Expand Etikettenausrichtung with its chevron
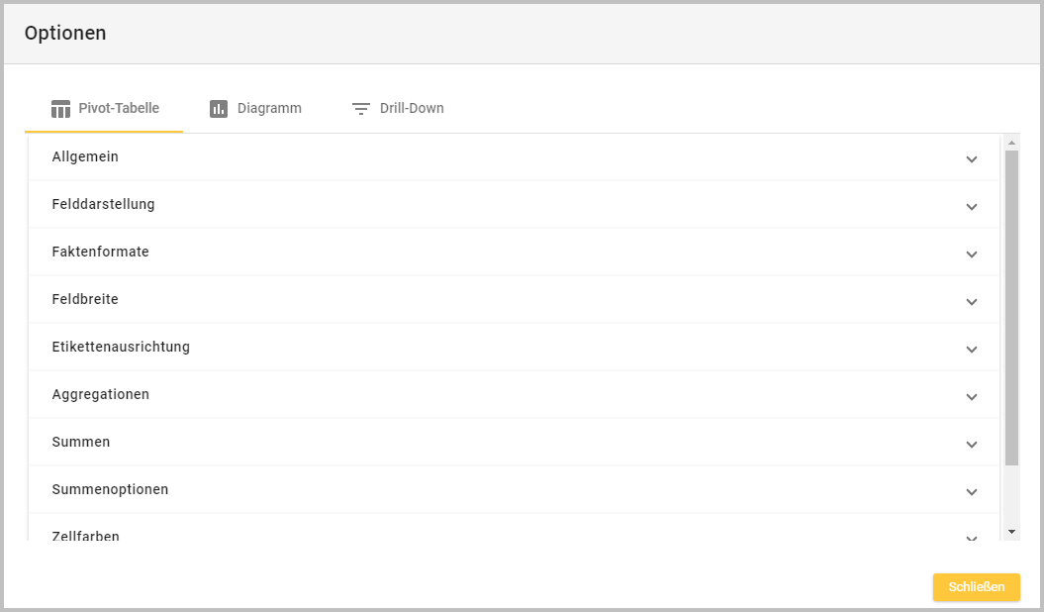Image resolution: width=1044 pixels, height=612 pixels. pos(971,349)
